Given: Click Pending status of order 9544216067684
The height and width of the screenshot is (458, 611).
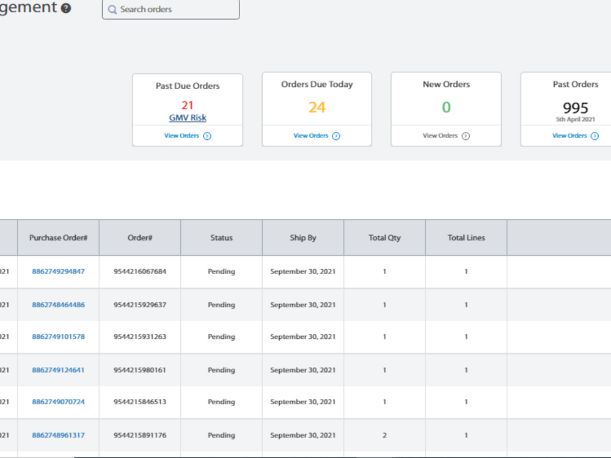Looking at the screenshot, I should coord(221,272).
